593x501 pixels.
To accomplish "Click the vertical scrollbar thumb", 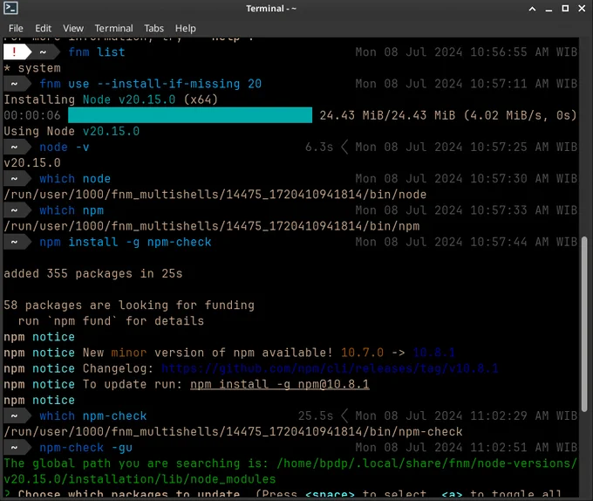I will [x=584, y=324].
